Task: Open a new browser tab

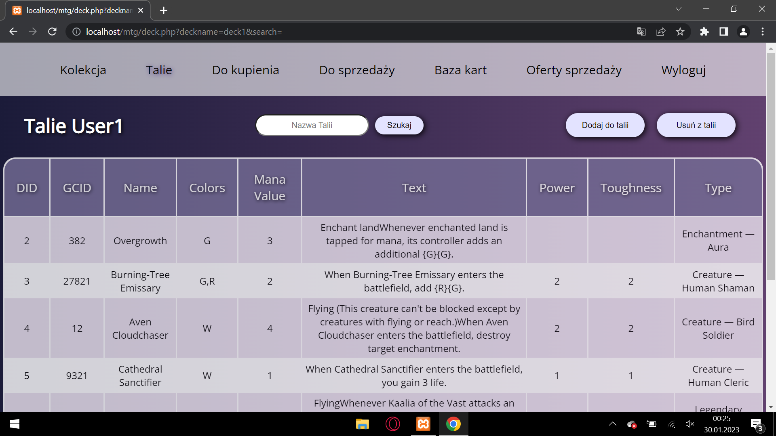Action: point(164,10)
